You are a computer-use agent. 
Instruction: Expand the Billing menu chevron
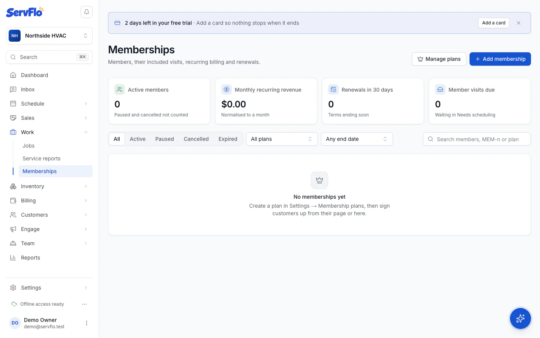86,201
